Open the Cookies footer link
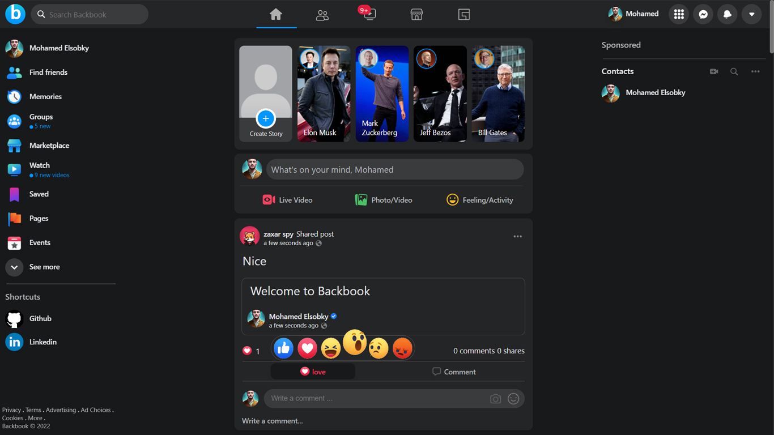Viewport: 774px width, 435px height. click(x=12, y=418)
